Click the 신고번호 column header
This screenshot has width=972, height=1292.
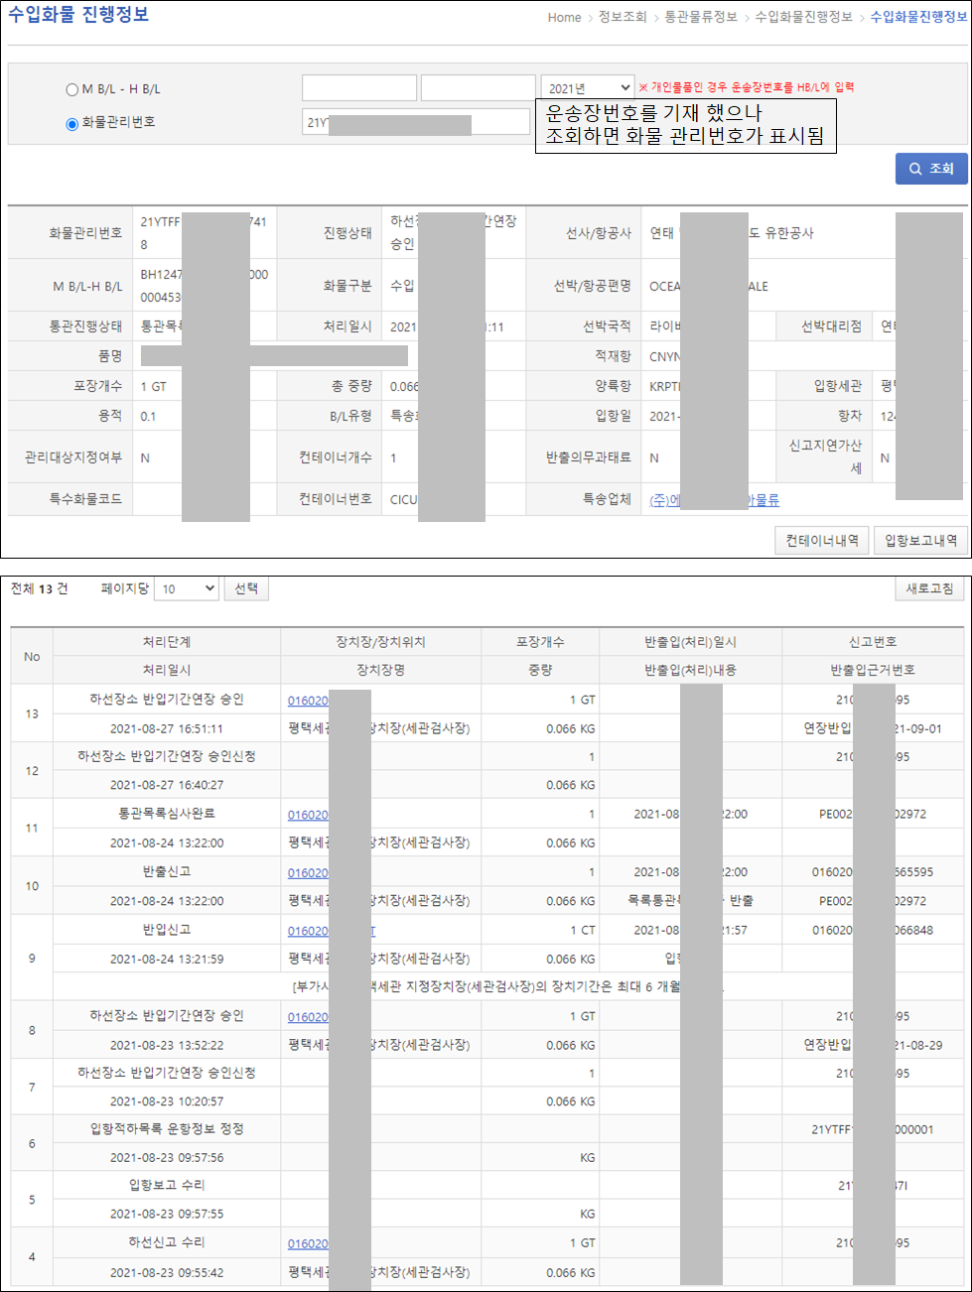(873, 642)
